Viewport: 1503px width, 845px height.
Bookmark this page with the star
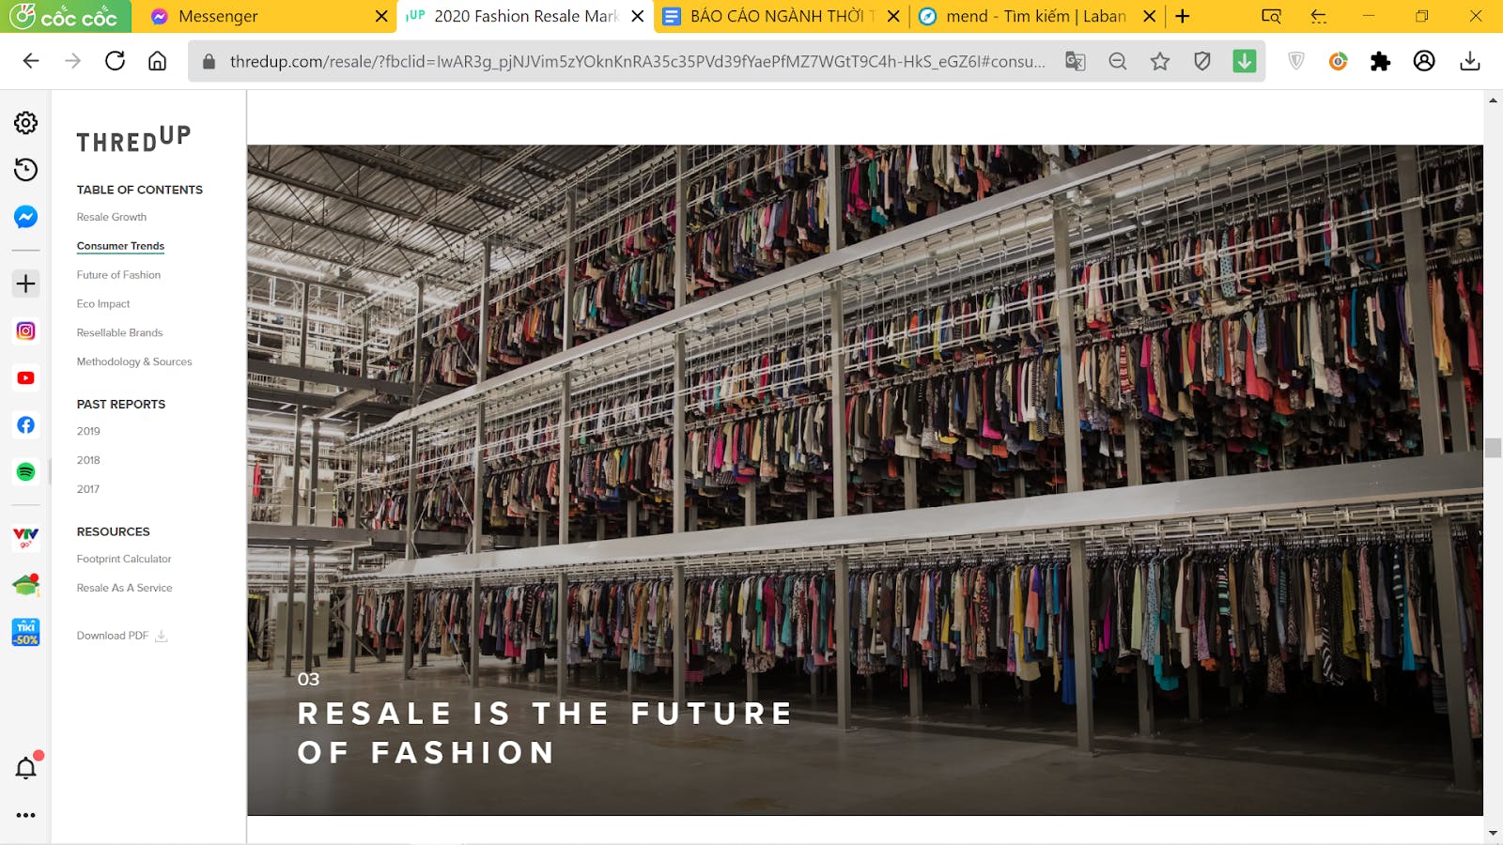(1160, 61)
